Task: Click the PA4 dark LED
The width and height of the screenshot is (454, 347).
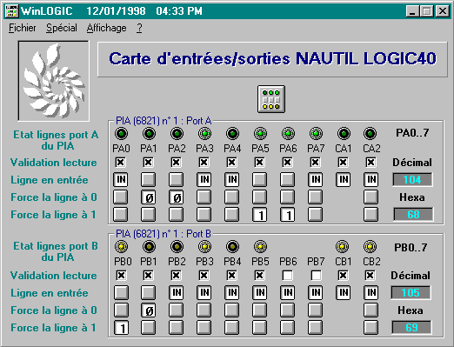Action: tap(232, 133)
